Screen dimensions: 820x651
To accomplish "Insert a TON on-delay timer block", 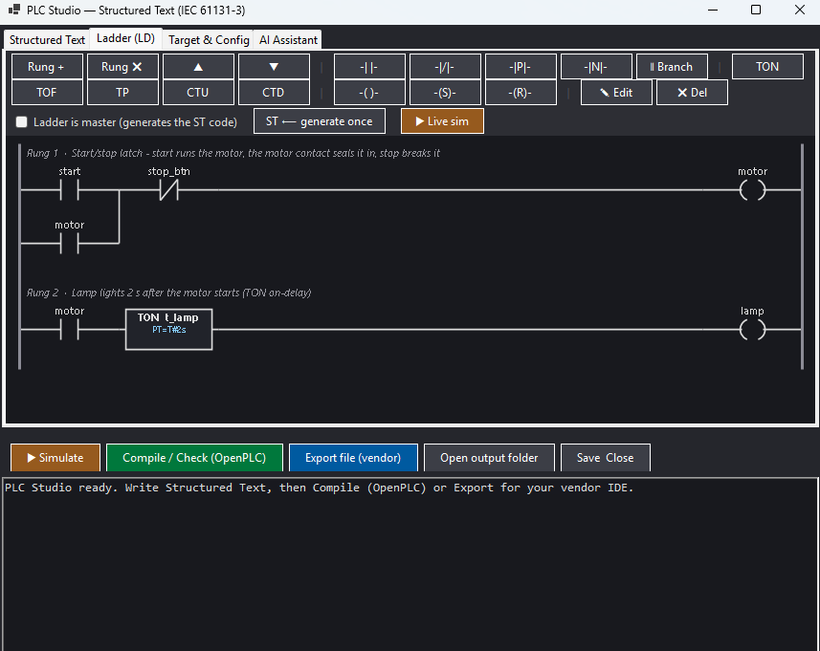I will (767, 67).
